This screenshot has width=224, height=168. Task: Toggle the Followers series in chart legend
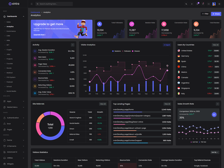point(127,51)
